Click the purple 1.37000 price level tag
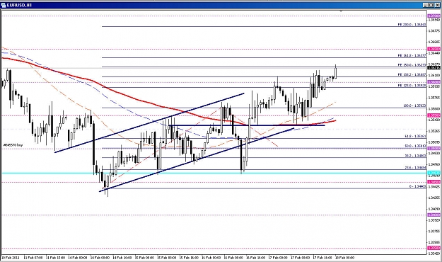 (434, 16)
